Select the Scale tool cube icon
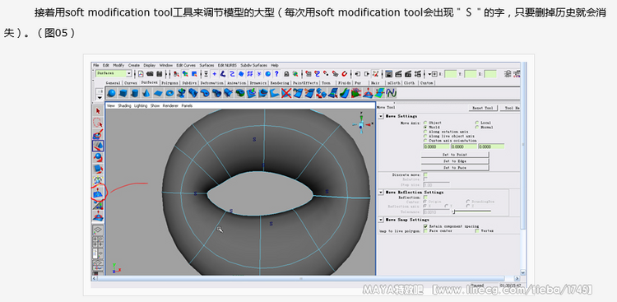This screenshot has width=617, height=302. pyautogui.click(x=98, y=170)
